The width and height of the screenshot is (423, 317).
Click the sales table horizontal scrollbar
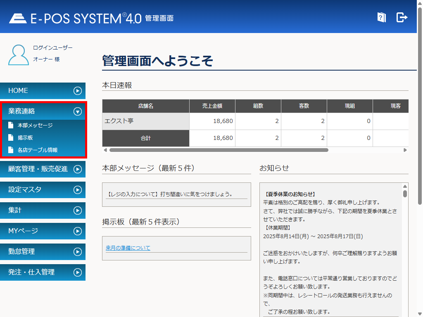(218, 150)
